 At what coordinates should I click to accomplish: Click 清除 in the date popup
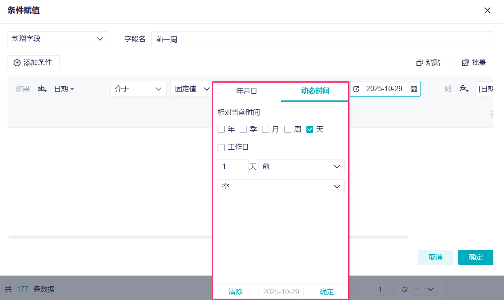pyautogui.click(x=235, y=292)
